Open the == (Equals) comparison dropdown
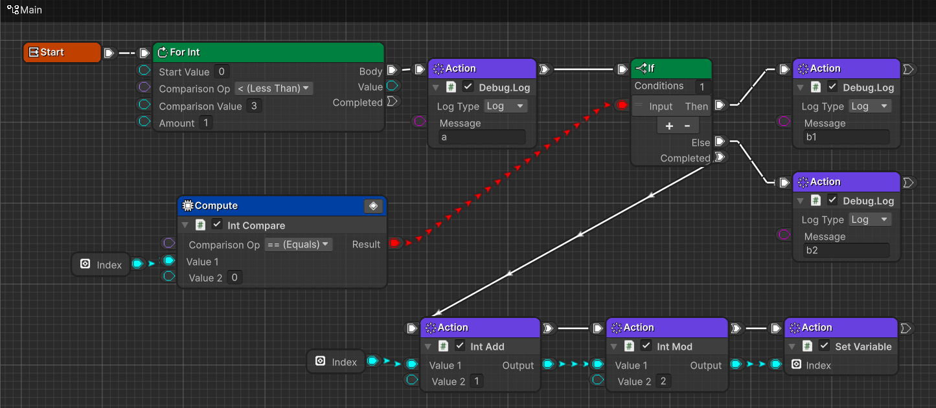The height and width of the screenshot is (408, 936). (299, 244)
